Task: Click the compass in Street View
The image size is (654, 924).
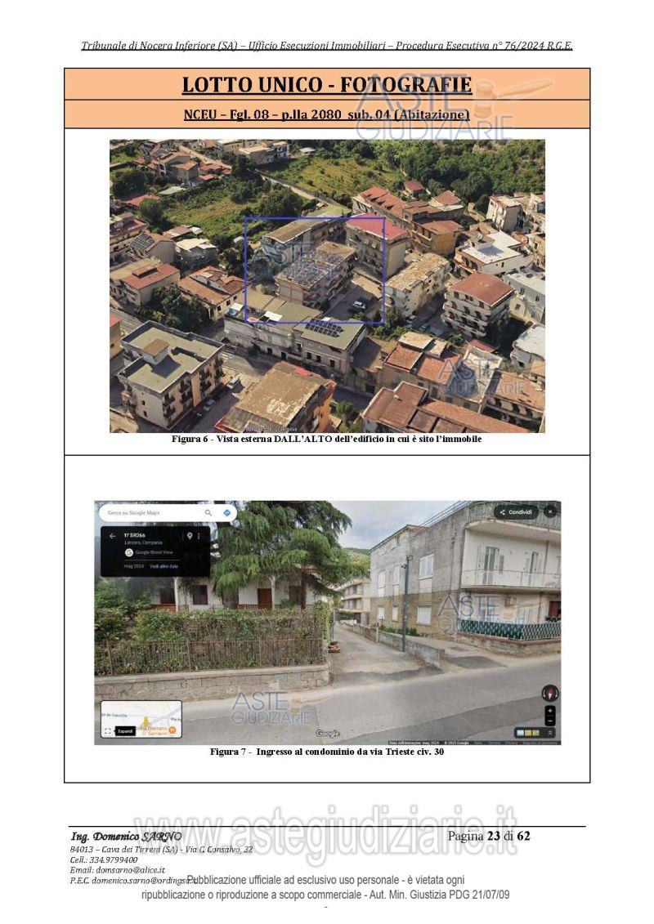Action: 550,693
